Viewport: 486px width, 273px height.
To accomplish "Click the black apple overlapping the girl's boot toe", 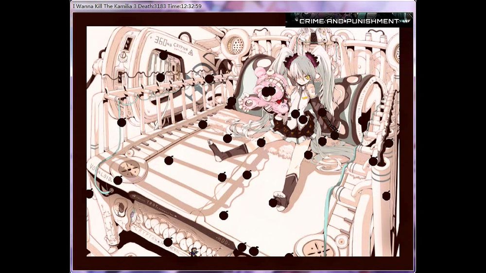I will 273,203.
